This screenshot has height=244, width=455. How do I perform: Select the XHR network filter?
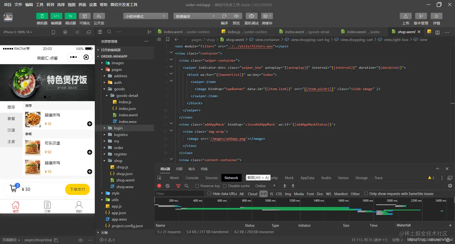[263, 194]
